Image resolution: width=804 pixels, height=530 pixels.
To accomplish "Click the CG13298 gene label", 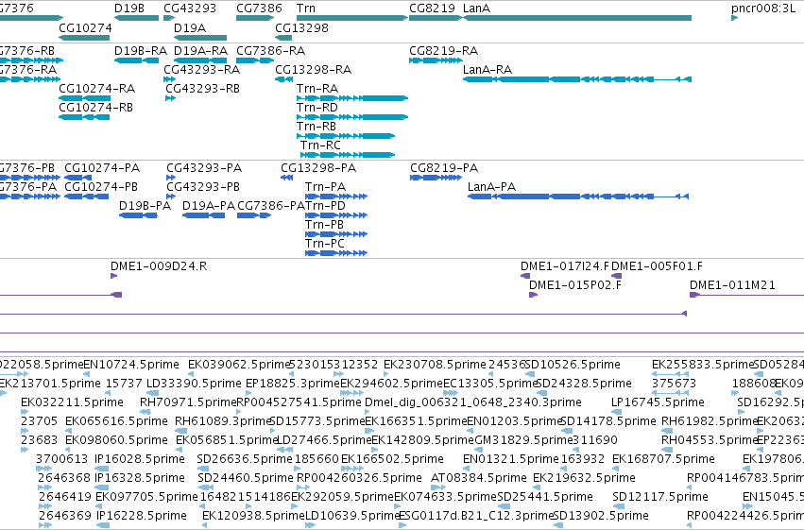I will [301, 27].
